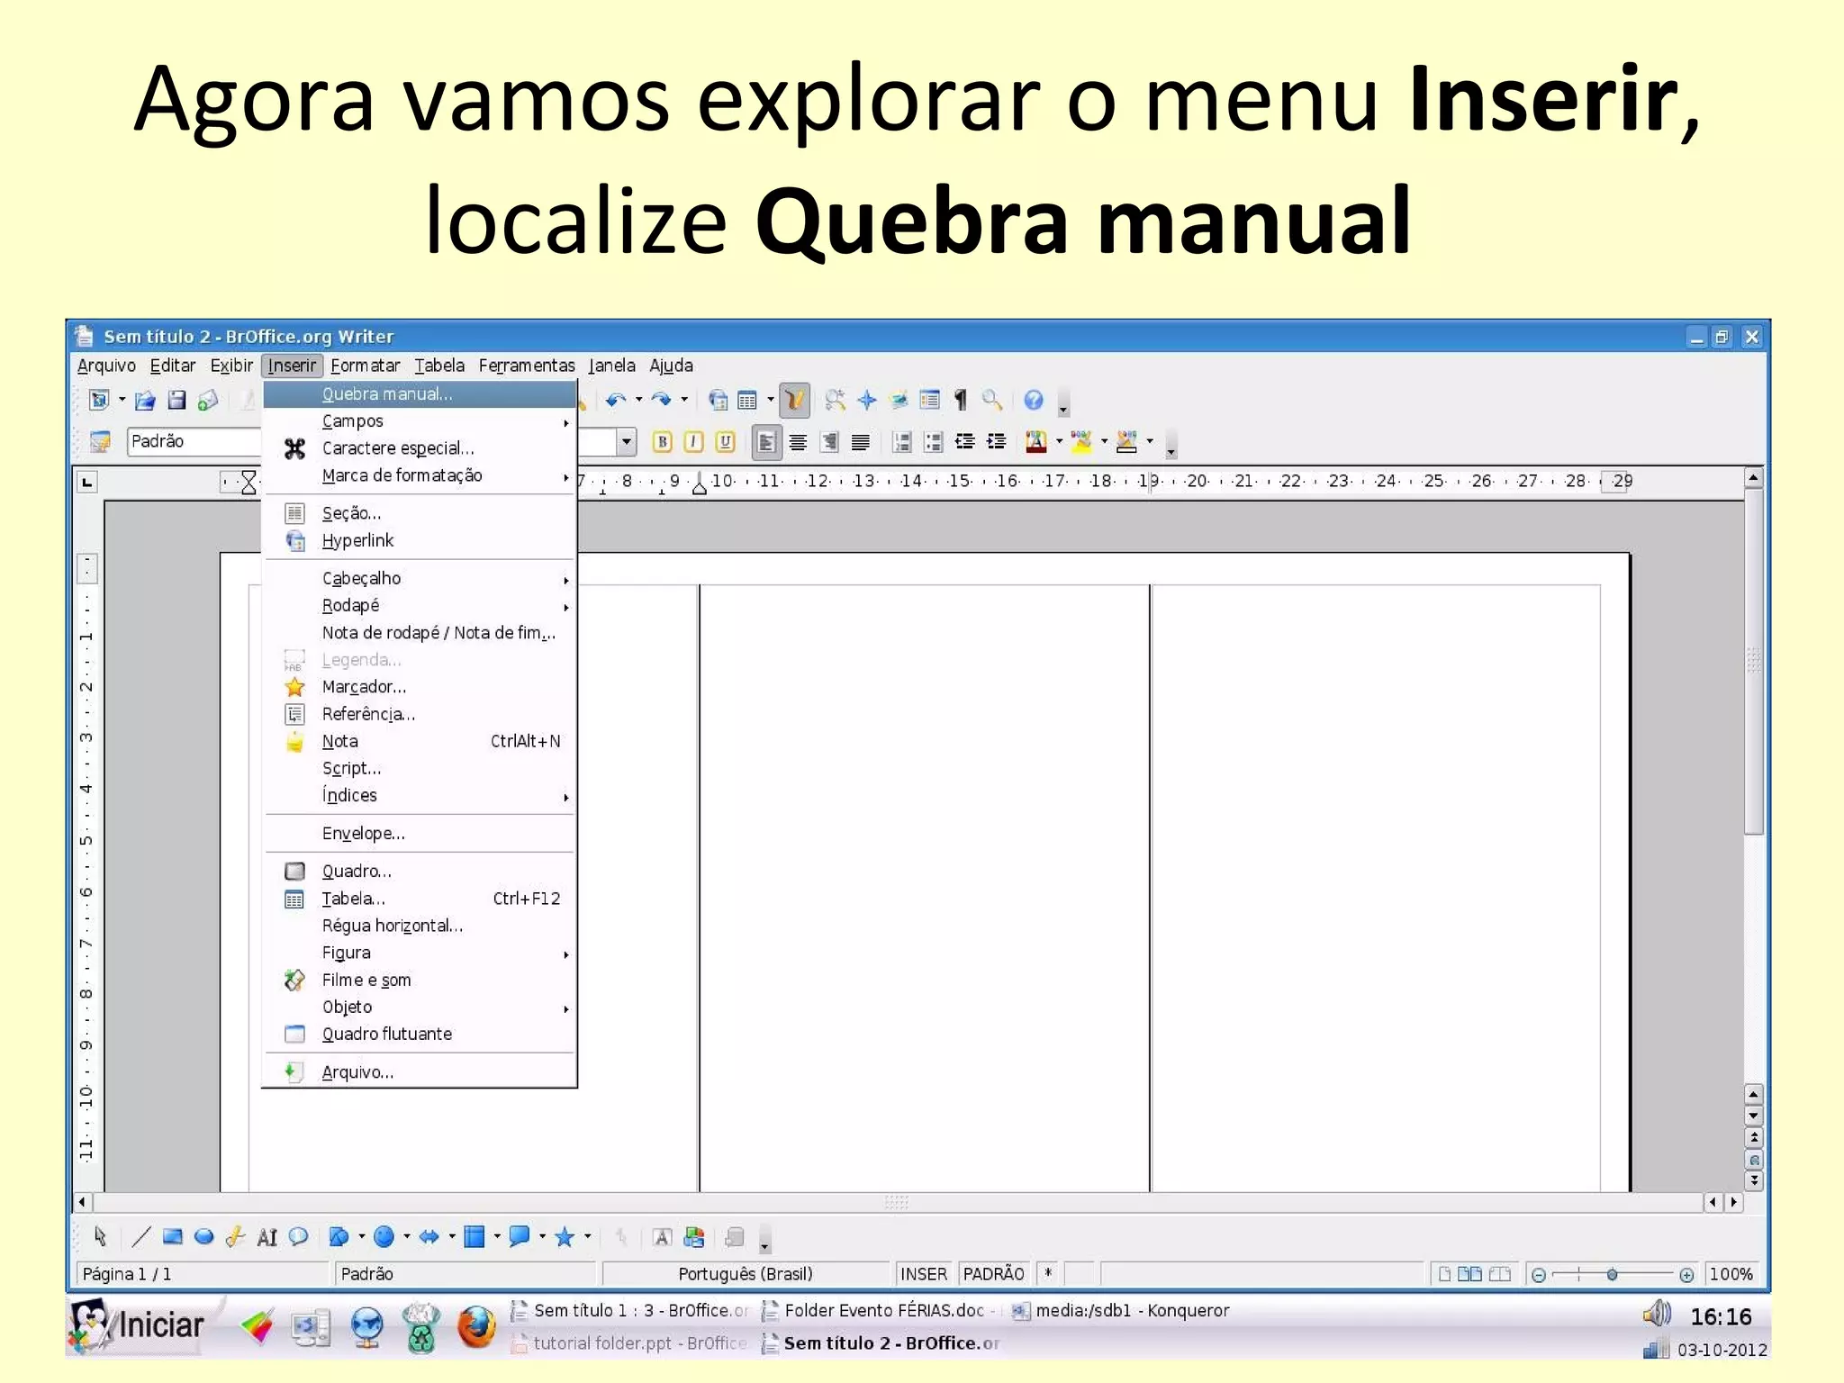Turn on bullets list icon
Viewport: 1844px width, 1383px height.
[934, 441]
